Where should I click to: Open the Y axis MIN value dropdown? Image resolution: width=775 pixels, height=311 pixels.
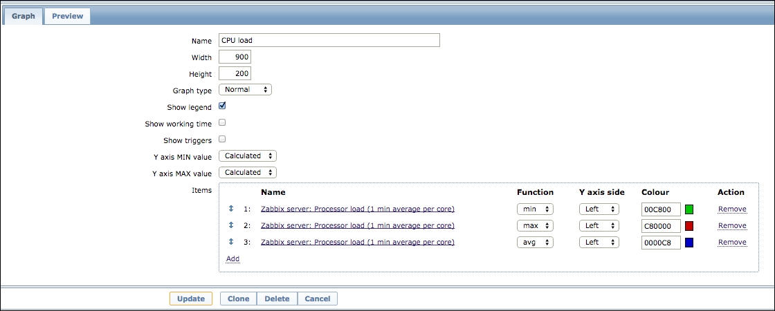click(247, 156)
